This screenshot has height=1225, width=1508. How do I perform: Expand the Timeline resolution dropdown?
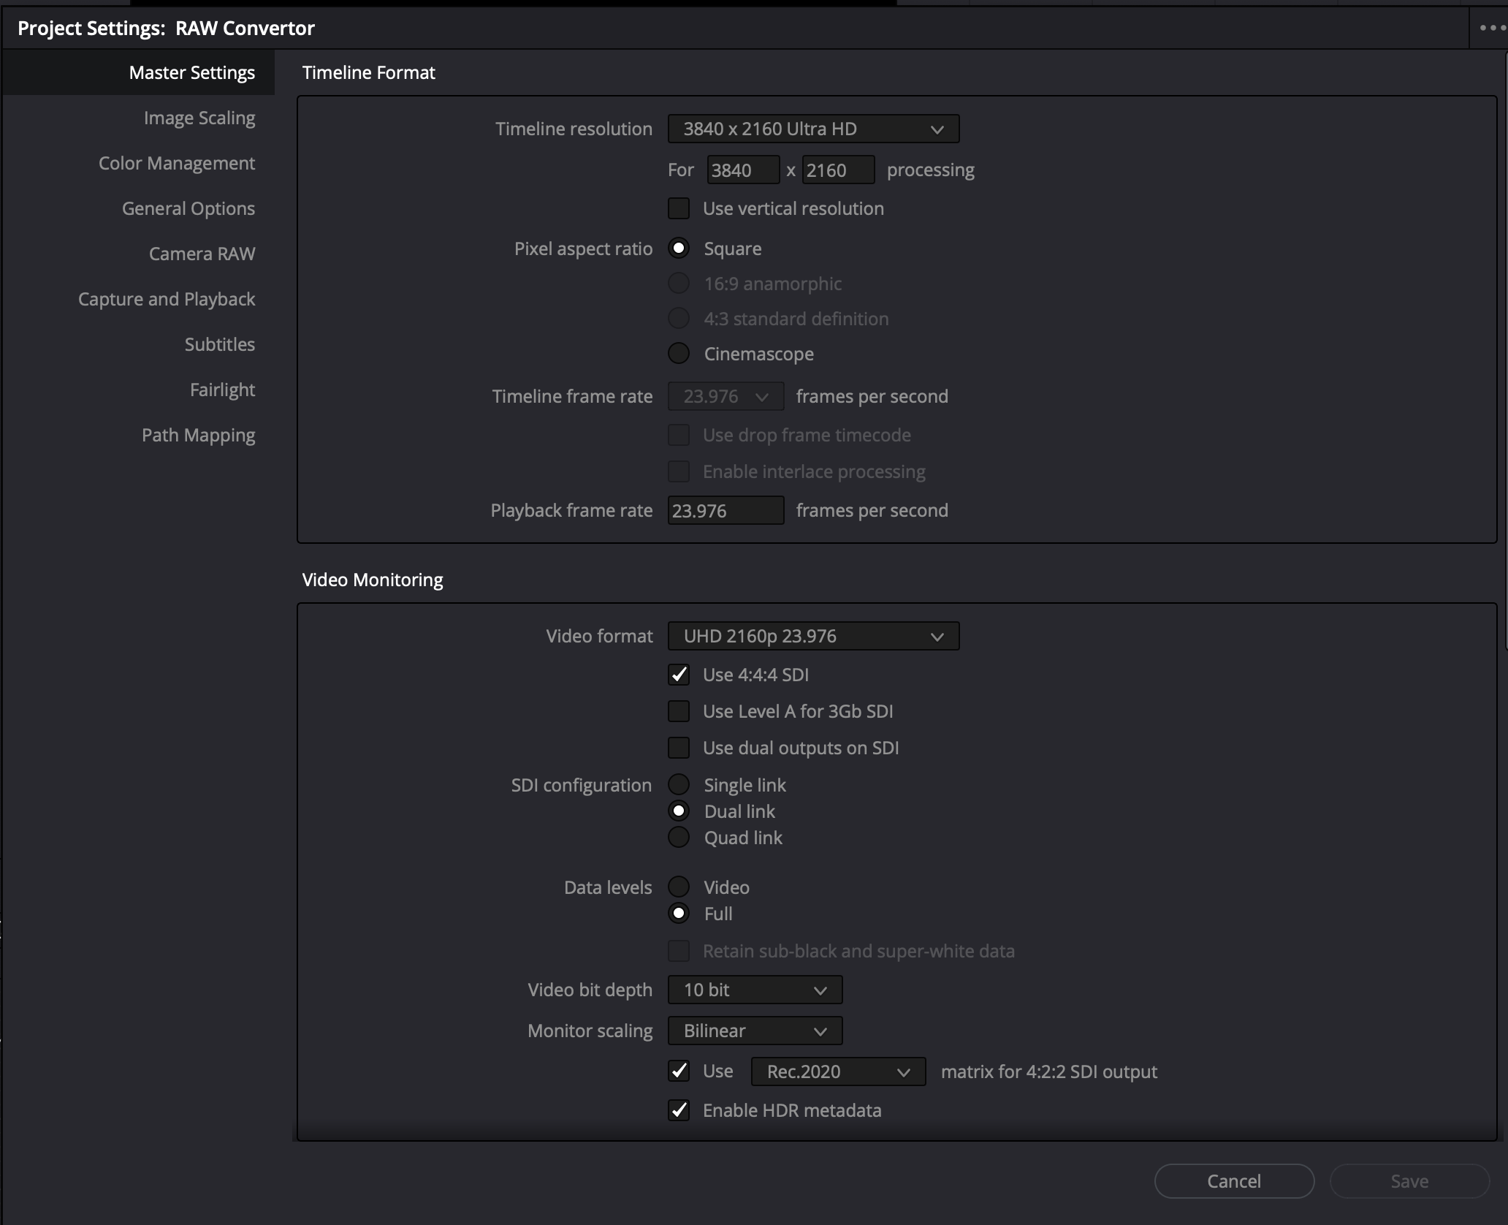pos(812,129)
